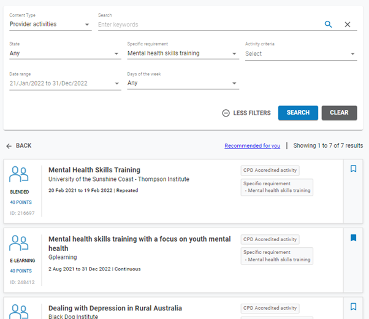Click ID: 216697 text
369x319 pixels.
coord(22,213)
